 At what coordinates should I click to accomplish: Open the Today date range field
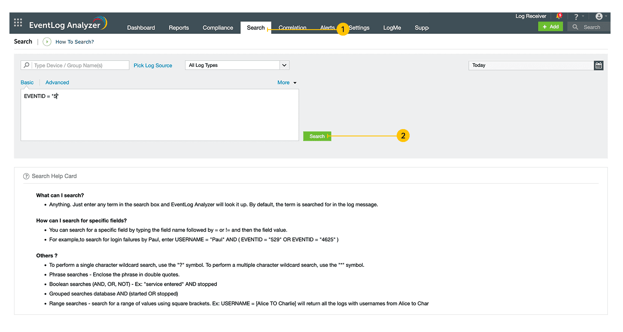click(531, 65)
